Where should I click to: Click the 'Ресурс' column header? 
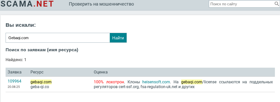[37, 72]
